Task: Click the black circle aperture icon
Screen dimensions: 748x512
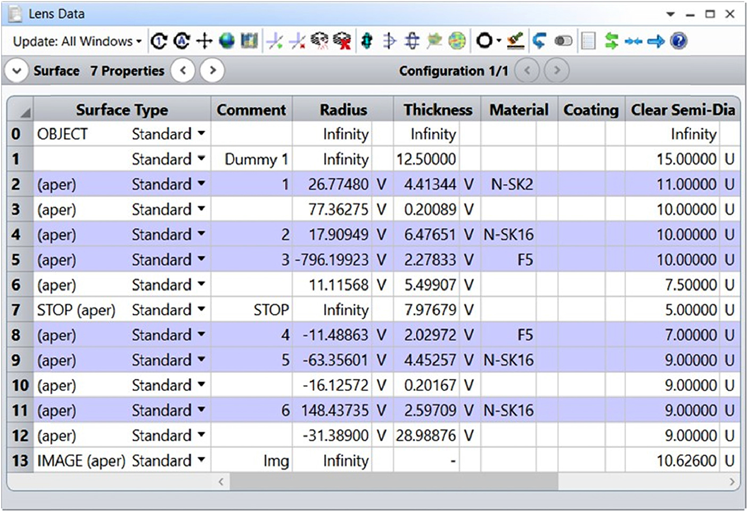Action: click(484, 41)
